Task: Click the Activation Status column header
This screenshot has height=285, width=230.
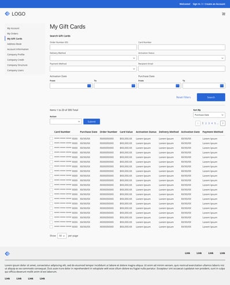Action: (146, 132)
